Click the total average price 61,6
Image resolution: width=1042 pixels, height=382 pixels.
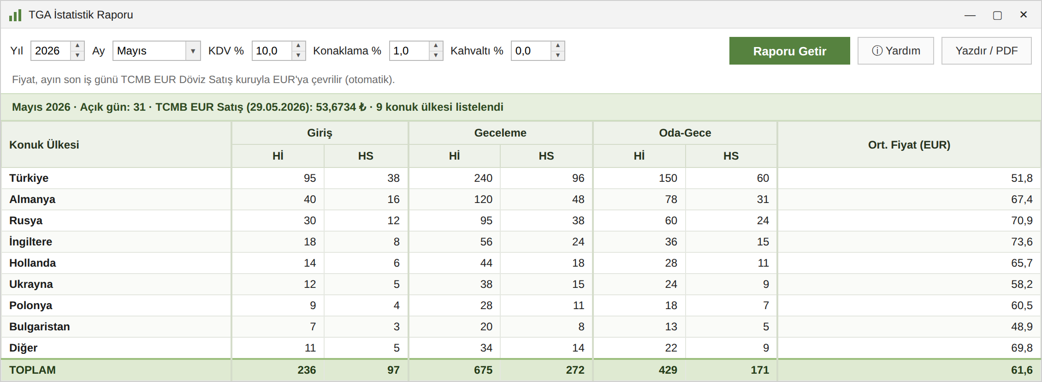point(1022,370)
